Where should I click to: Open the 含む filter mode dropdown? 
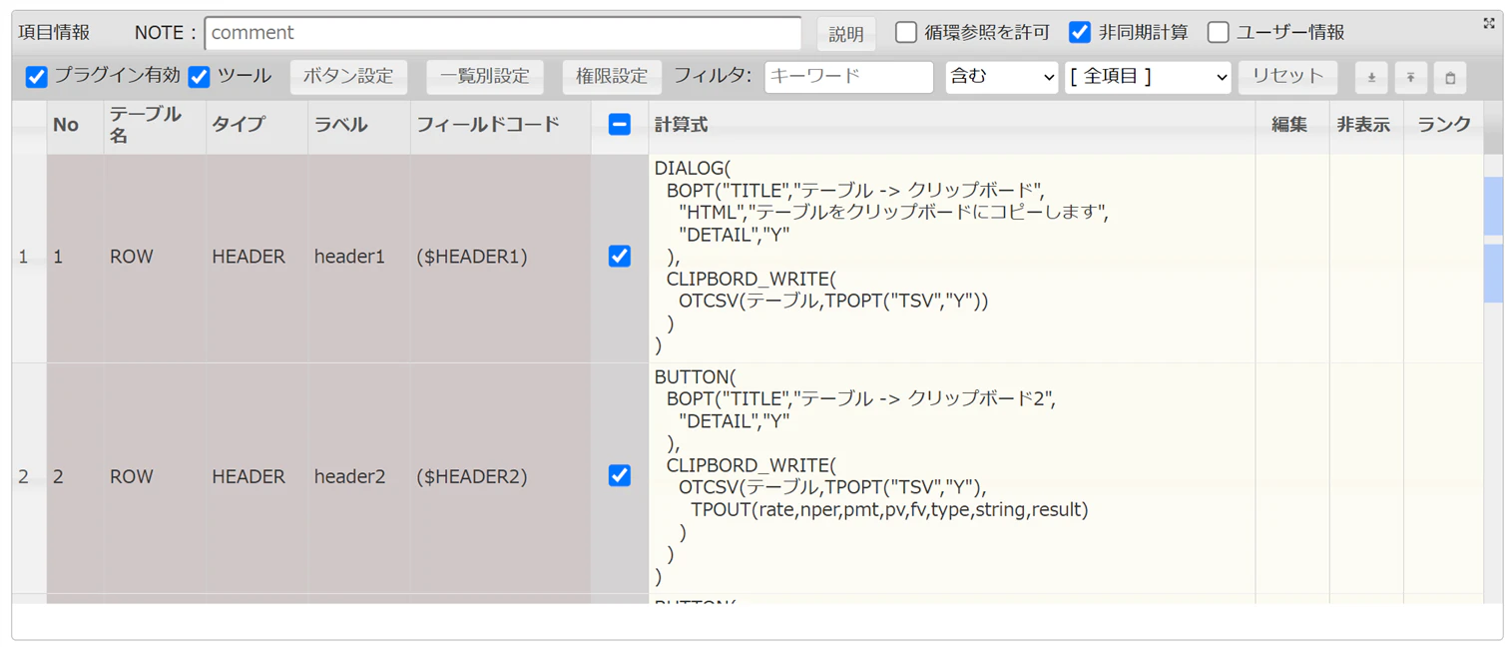click(1001, 77)
